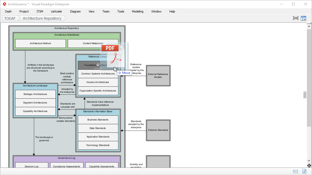
Task: Open the Team menu
Action: (x=106, y=11)
